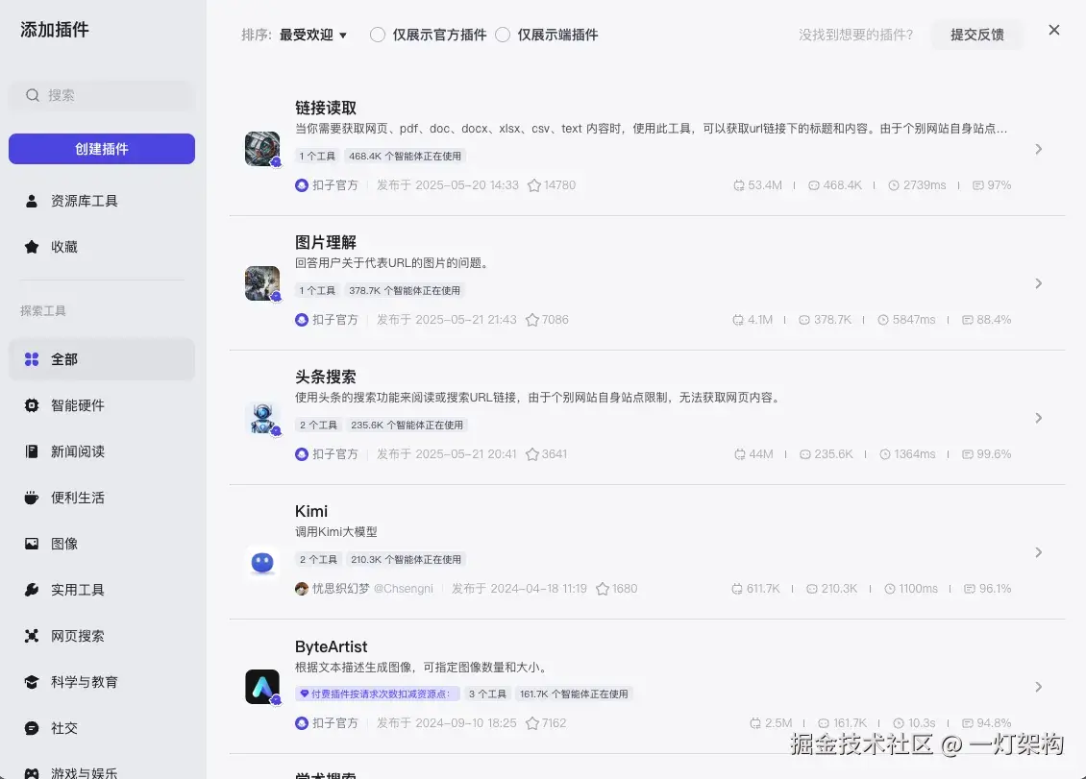Click the 235.6K 个智能体正在使用 tag
Viewport: 1086px width, 779px height.
(407, 426)
